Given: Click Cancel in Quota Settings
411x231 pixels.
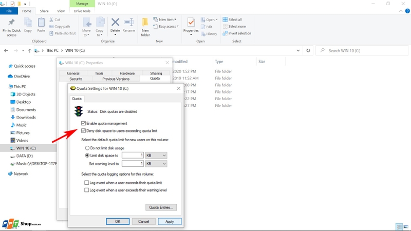Looking at the screenshot, I should click(144, 221).
